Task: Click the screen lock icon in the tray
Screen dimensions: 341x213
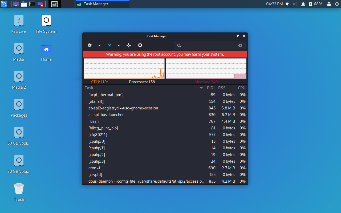Action: click(x=329, y=4)
